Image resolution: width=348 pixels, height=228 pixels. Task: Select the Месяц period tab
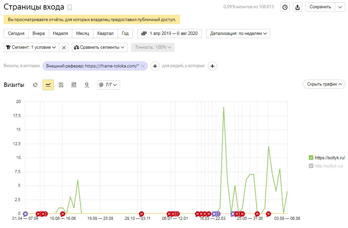(82, 34)
